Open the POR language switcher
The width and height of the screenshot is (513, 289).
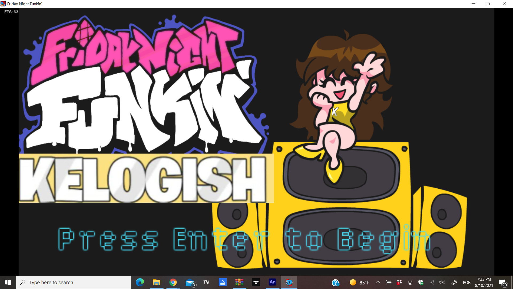coord(467,282)
